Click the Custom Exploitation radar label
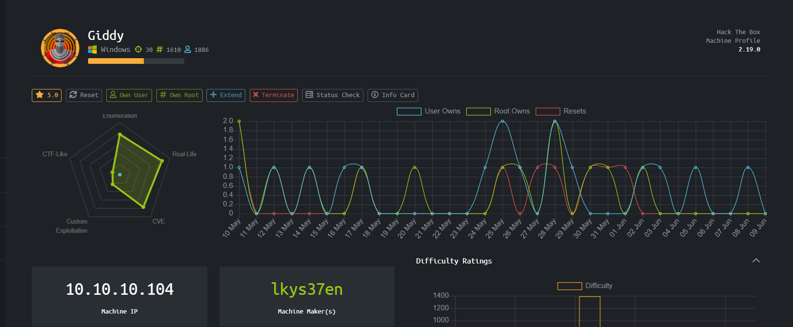The image size is (793, 327). coord(72,226)
